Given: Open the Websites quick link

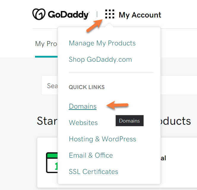Looking at the screenshot, I should coord(83,123).
